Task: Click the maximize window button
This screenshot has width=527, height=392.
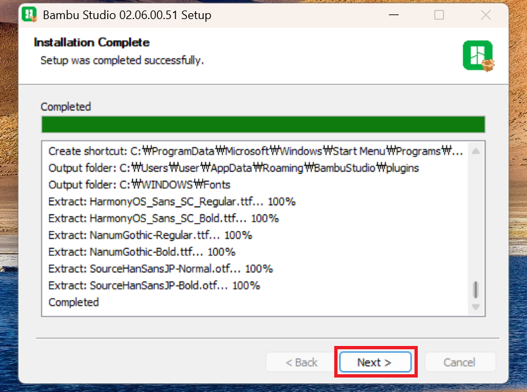Action: (x=439, y=14)
